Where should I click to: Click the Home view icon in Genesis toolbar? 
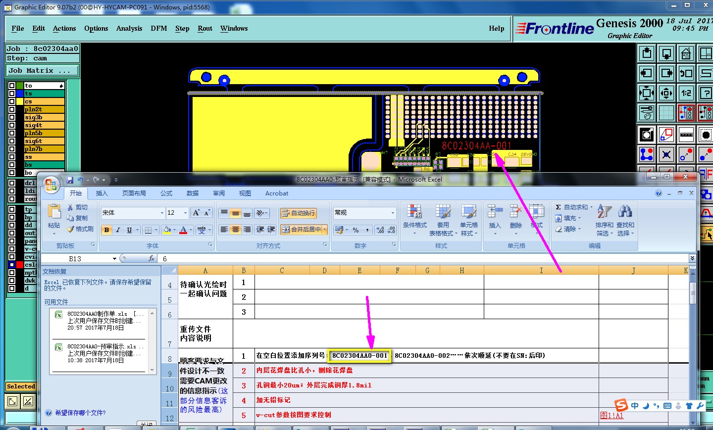(x=686, y=53)
